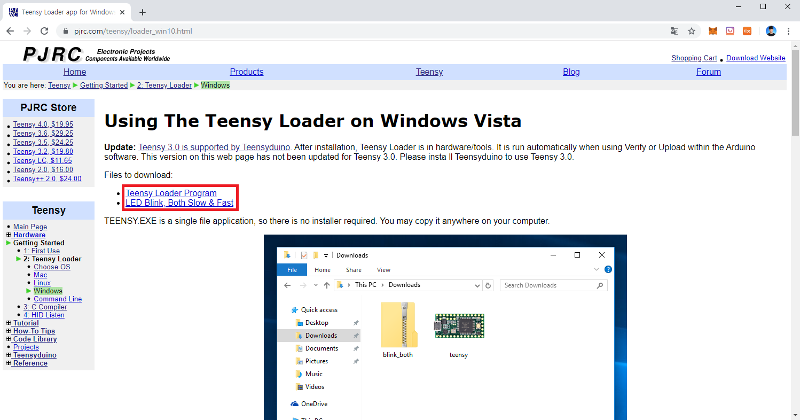This screenshot has width=800, height=420.
Task: Open Teensy in navigation bar
Action: tap(429, 72)
